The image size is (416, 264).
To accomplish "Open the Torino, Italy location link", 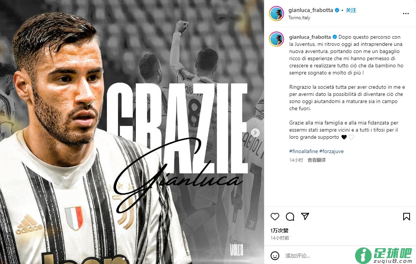I will click(299, 18).
